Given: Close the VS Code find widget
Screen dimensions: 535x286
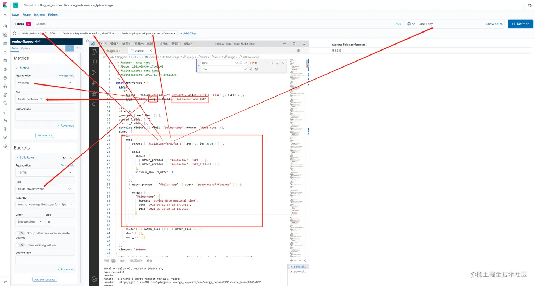Looking at the screenshot, I should pyautogui.click(x=283, y=63).
